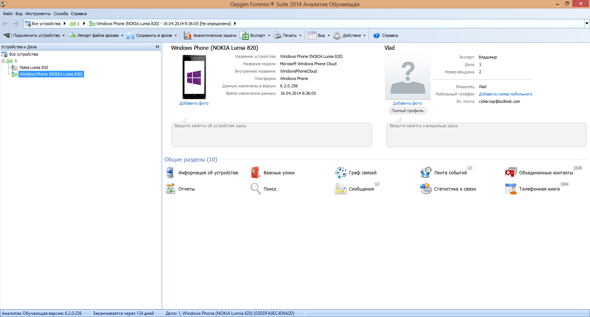Click the device note input field

point(271,135)
